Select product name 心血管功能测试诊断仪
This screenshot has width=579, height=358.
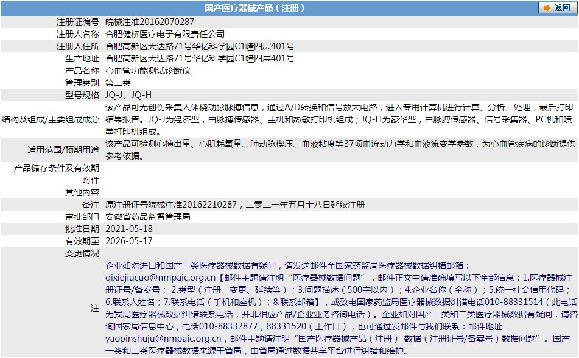(x=148, y=71)
